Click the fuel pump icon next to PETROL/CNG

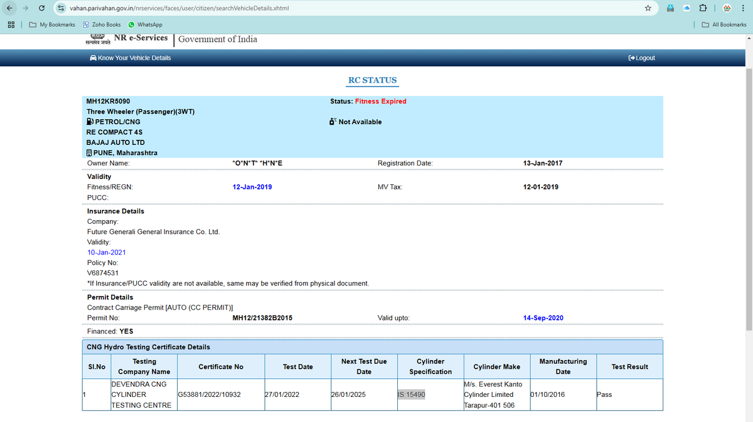click(x=90, y=122)
